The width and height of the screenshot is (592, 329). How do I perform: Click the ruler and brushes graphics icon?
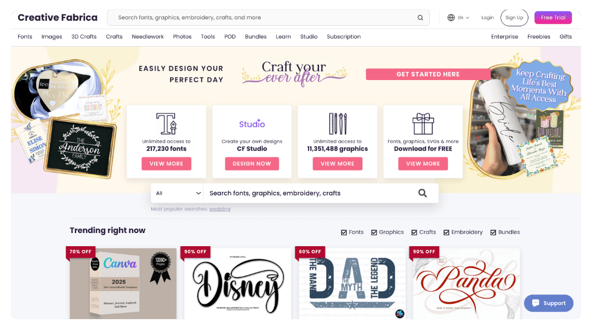[338, 123]
